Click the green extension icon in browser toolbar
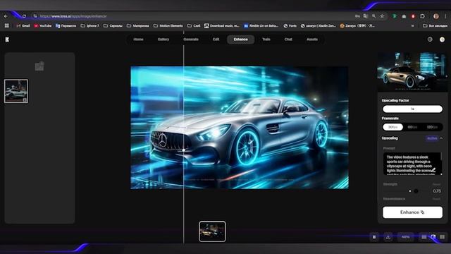 coord(395,16)
